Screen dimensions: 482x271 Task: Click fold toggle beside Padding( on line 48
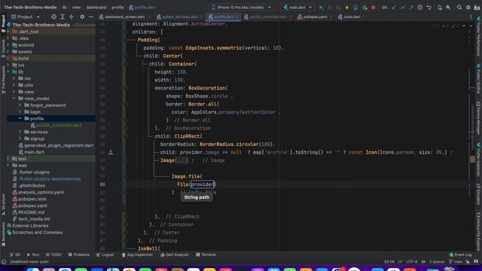click(x=125, y=40)
